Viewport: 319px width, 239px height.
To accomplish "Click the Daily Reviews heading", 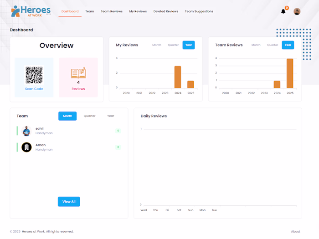I will pyautogui.click(x=154, y=116).
